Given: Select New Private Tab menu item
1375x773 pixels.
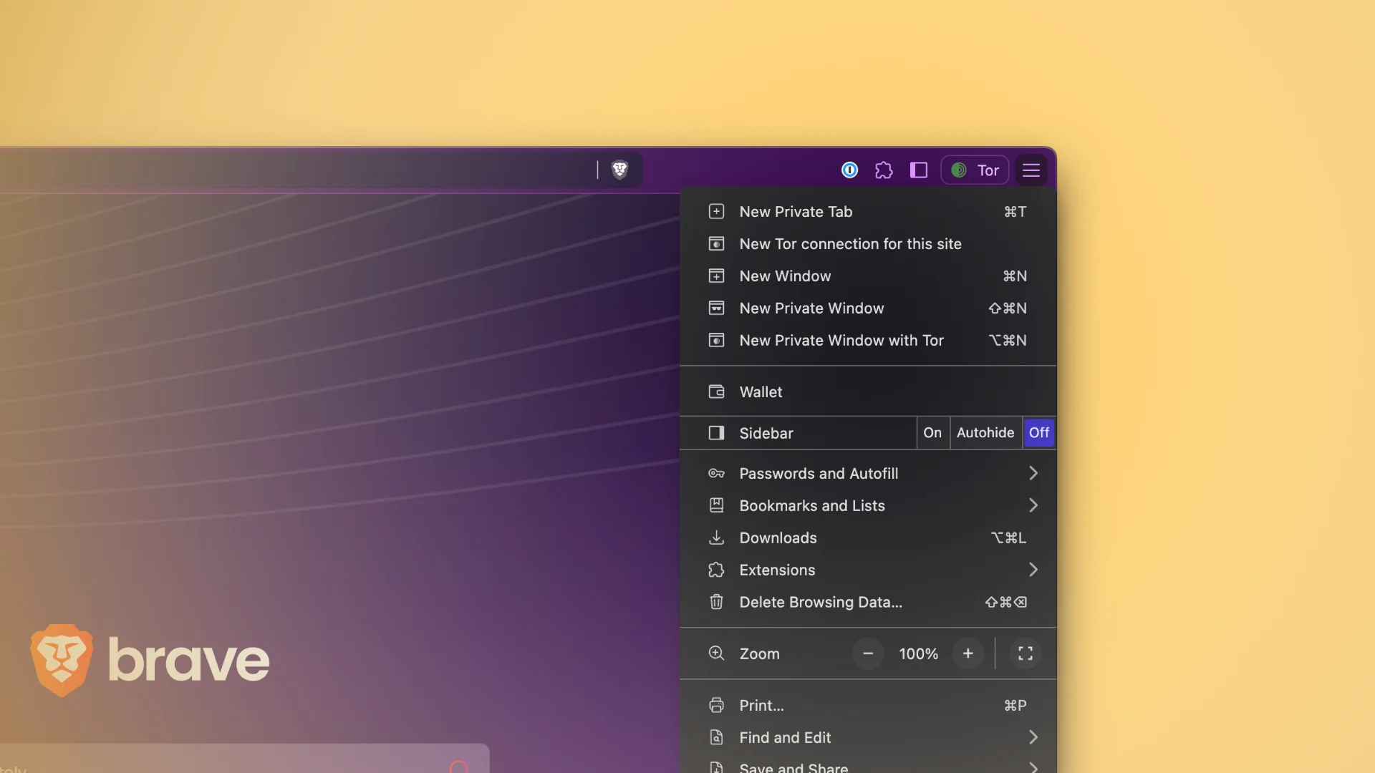Looking at the screenshot, I should [x=868, y=211].
